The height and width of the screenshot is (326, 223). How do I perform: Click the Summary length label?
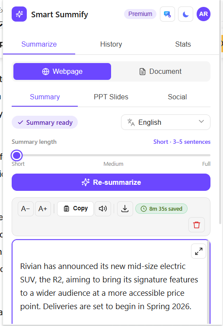(34, 142)
